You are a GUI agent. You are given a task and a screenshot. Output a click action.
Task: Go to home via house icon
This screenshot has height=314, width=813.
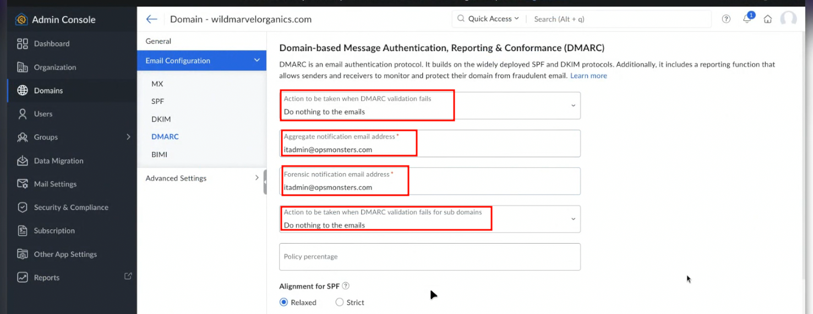pyautogui.click(x=767, y=19)
